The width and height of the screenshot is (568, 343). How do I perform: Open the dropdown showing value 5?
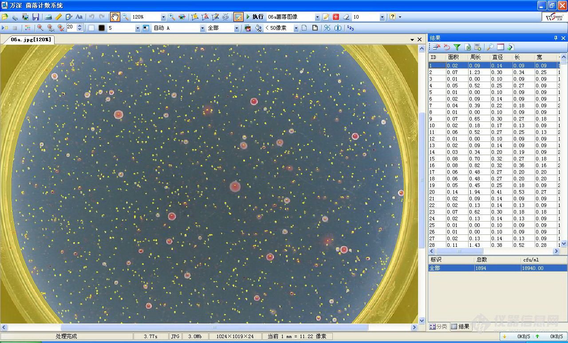tap(137, 28)
